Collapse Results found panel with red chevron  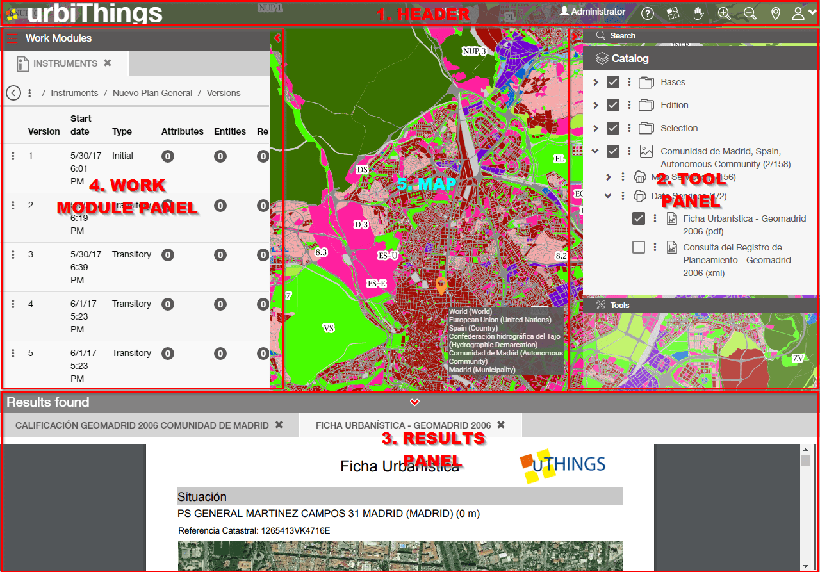(x=414, y=402)
